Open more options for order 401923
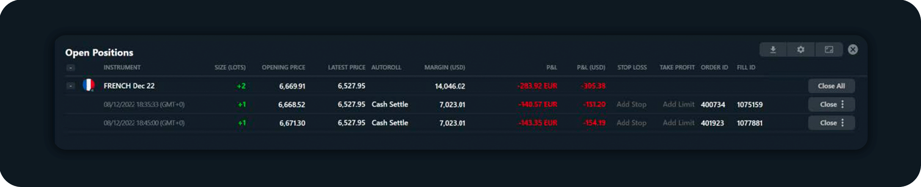The image size is (921, 187). [x=843, y=123]
